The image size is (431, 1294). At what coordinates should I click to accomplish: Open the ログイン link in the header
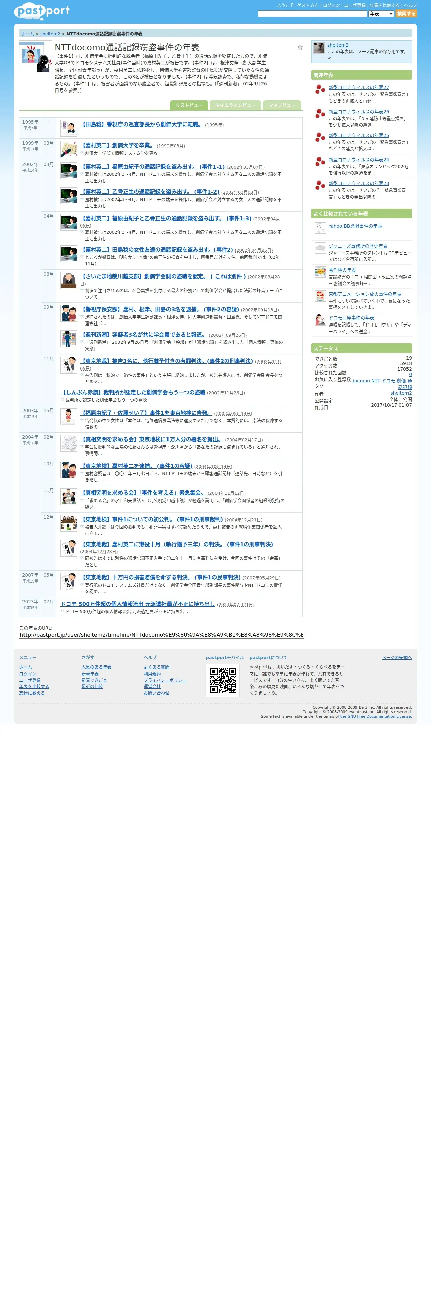(x=331, y=5)
